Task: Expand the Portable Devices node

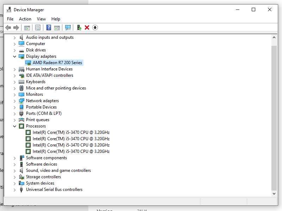Action: (14, 107)
